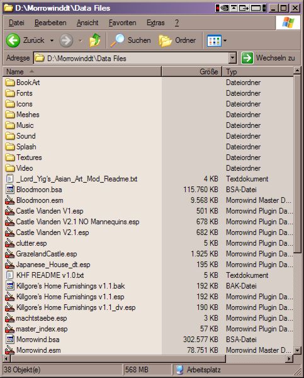
Task: Select Killgore's Home Furnishings v1.1_dv.esp
Action: coord(76,307)
